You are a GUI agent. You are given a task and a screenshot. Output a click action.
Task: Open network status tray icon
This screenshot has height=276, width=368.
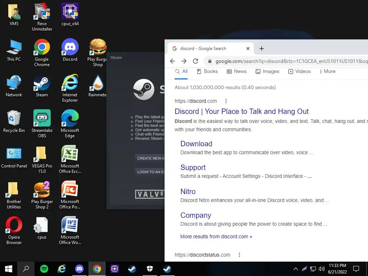click(x=313, y=269)
